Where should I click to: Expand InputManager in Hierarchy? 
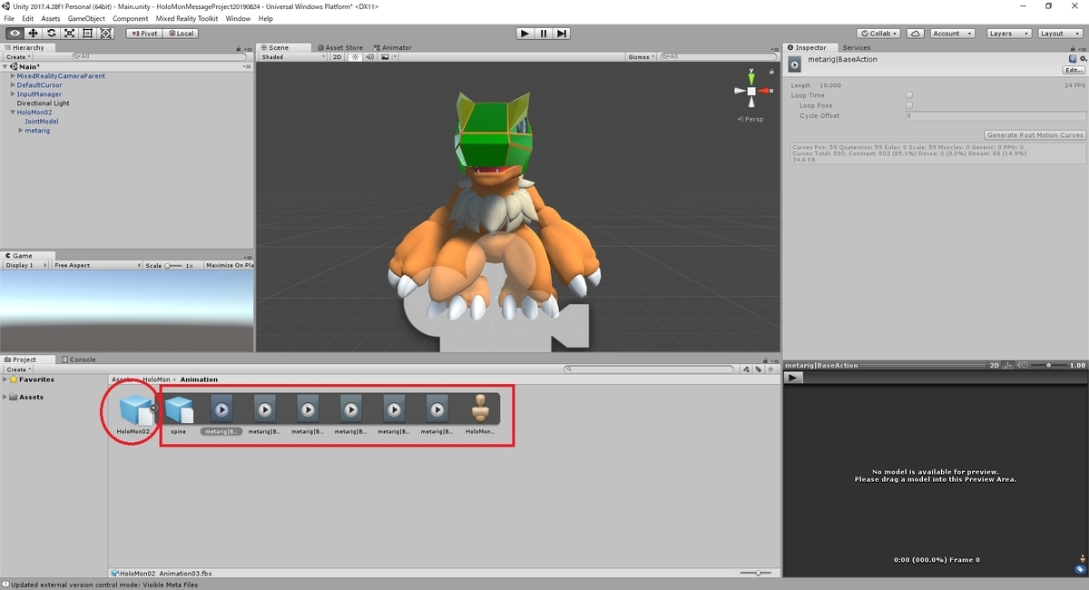point(13,94)
